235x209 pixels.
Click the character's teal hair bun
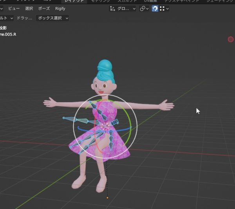pyautogui.click(x=104, y=65)
